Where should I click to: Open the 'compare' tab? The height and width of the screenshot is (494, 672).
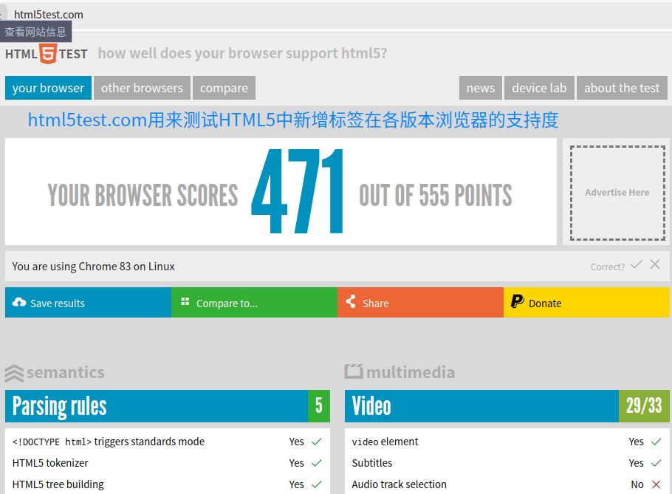[x=224, y=88]
